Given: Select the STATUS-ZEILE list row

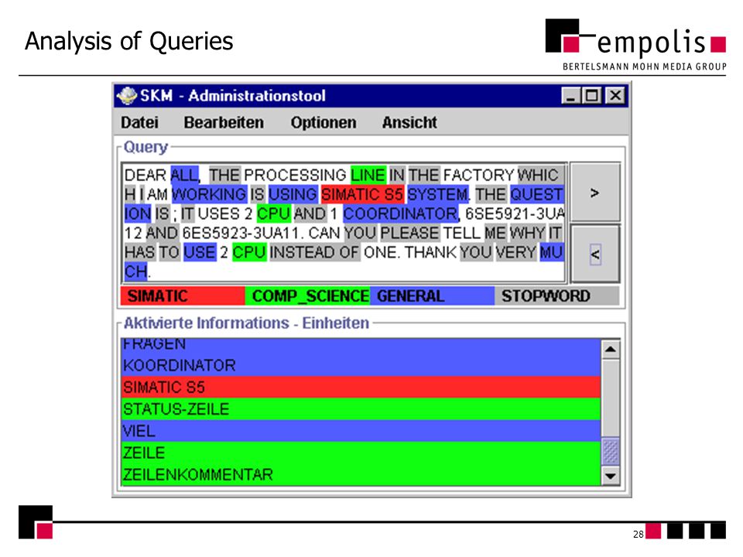Looking at the screenshot, I should tap(361, 409).
